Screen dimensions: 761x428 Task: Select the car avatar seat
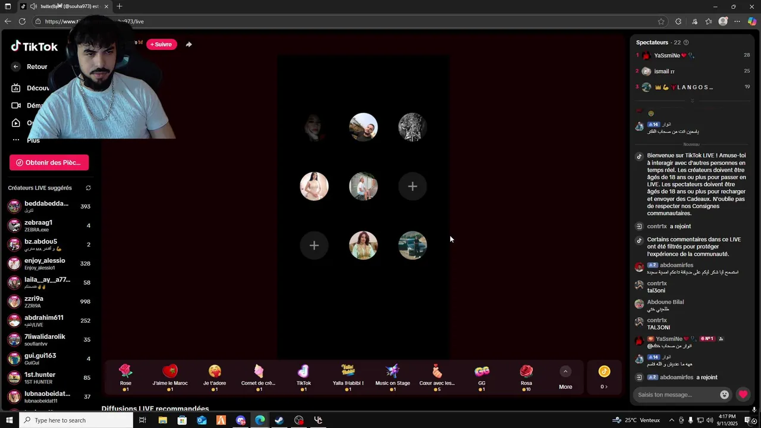coord(413,246)
